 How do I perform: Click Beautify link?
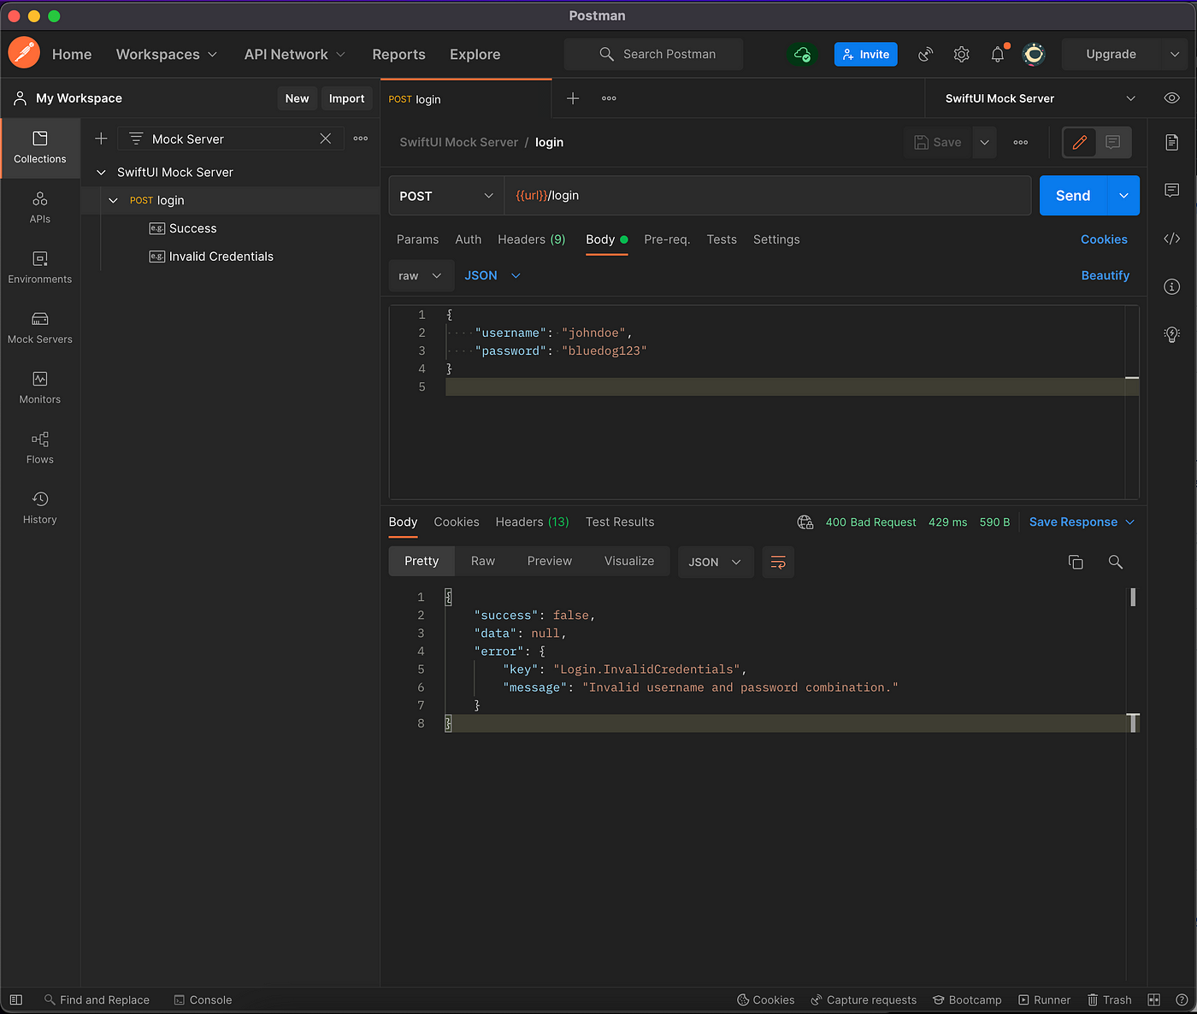click(x=1105, y=275)
